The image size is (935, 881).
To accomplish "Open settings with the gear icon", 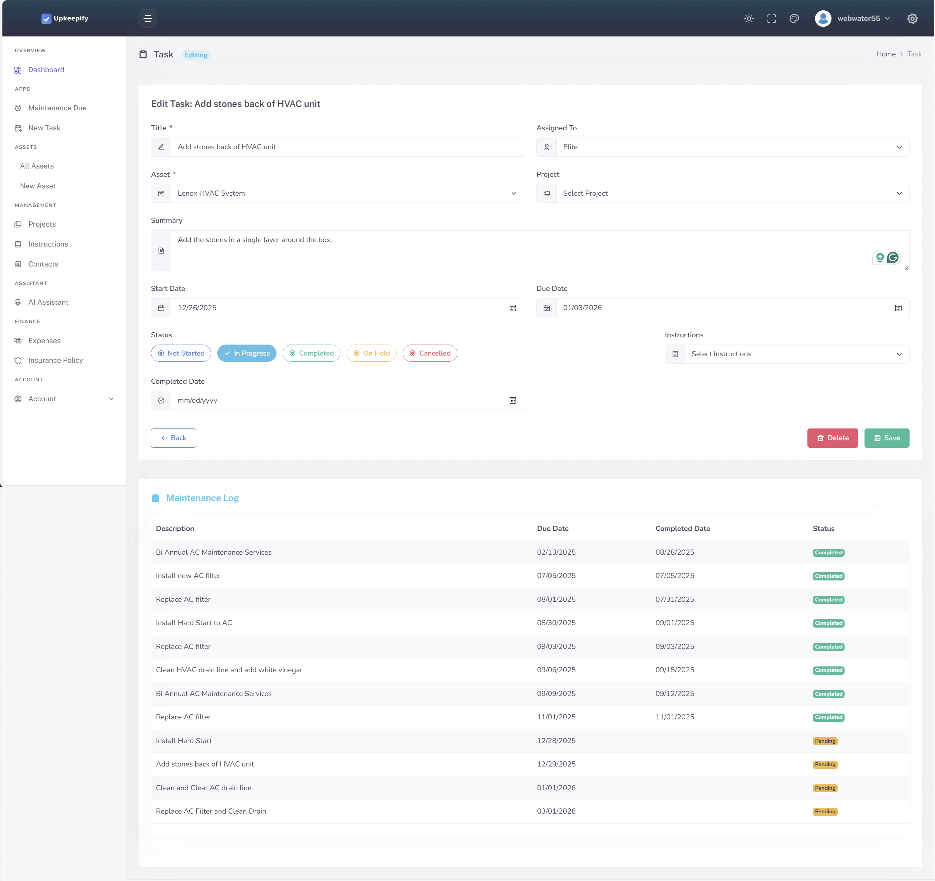I will pos(912,18).
